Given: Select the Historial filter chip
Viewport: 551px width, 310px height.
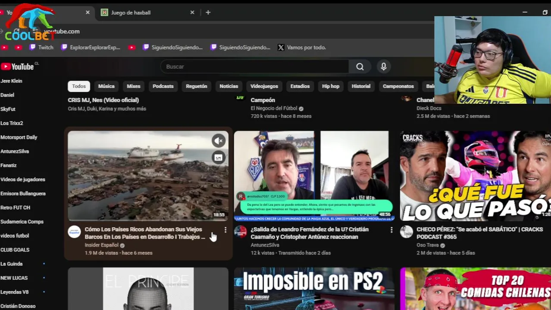Looking at the screenshot, I should [361, 86].
